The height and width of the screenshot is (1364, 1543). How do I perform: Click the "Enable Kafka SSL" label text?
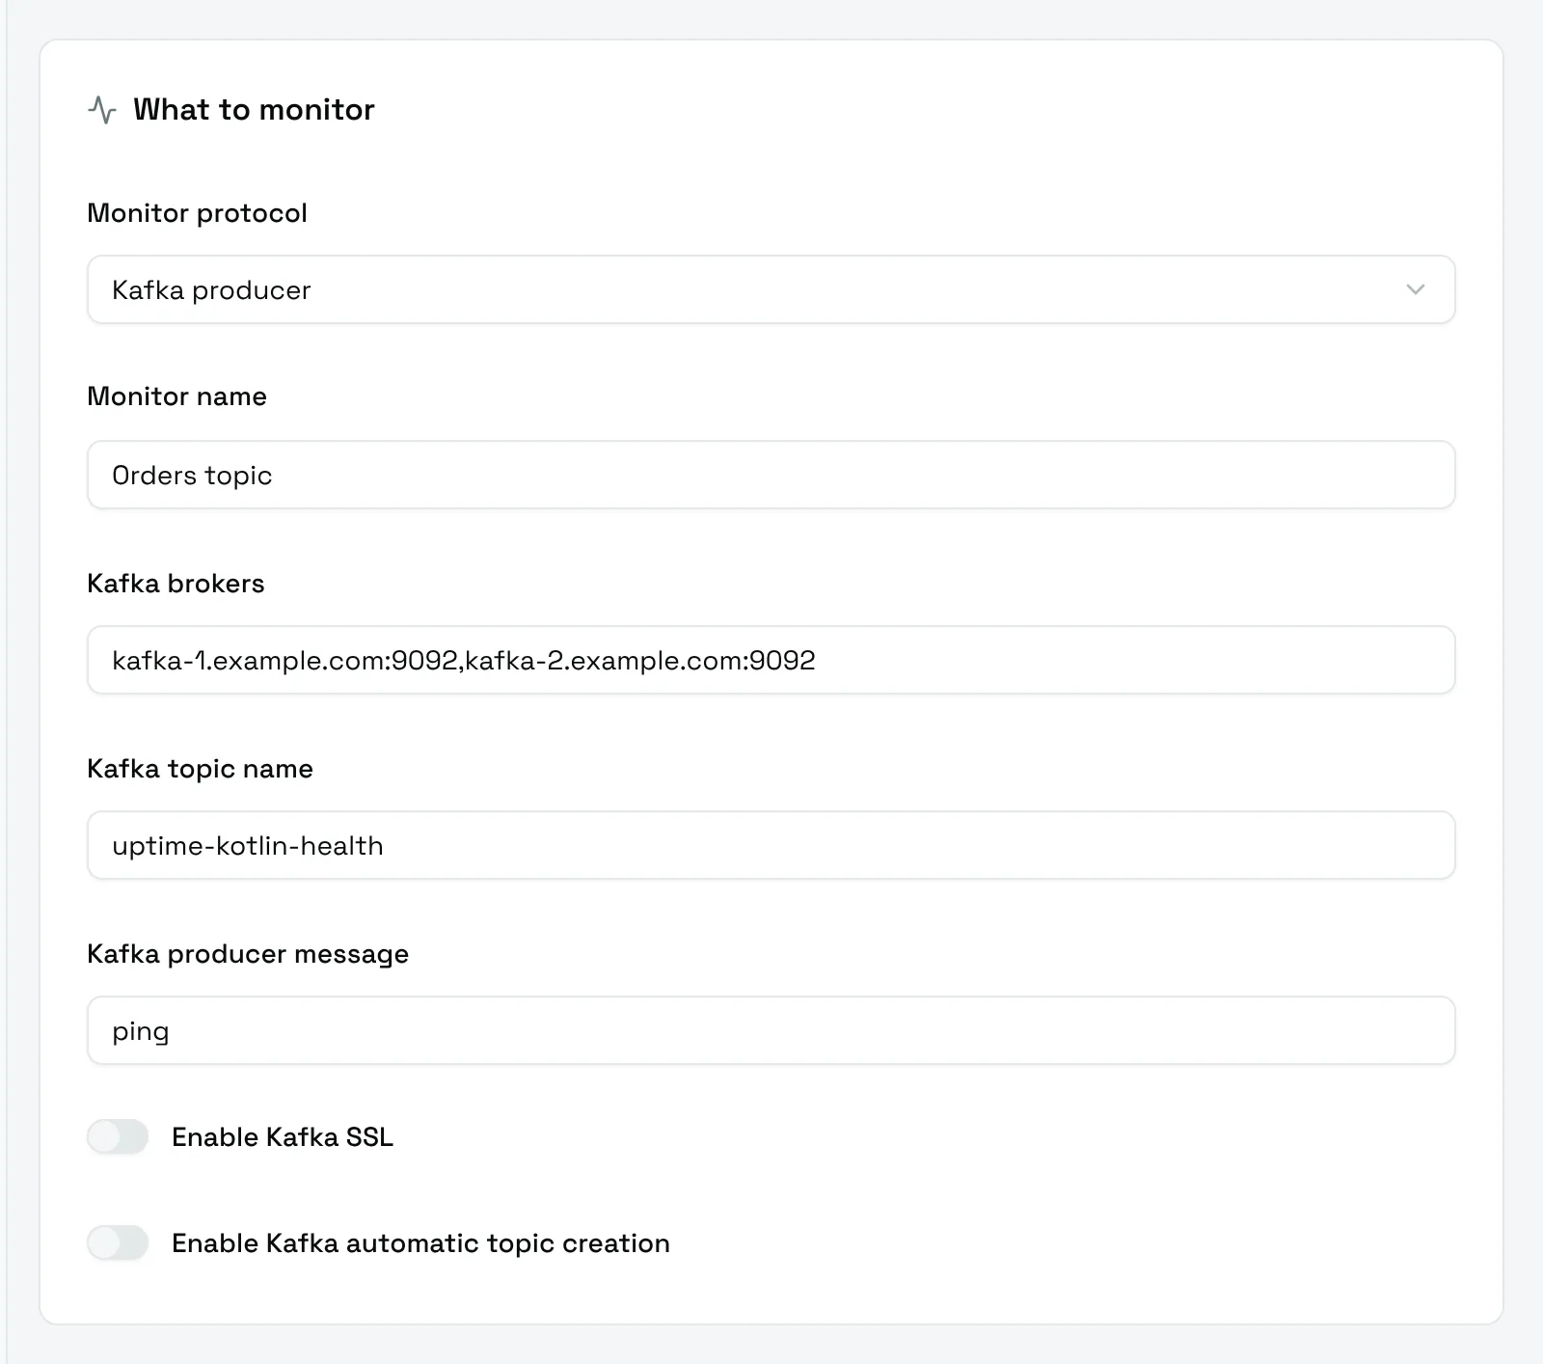click(x=283, y=1137)
